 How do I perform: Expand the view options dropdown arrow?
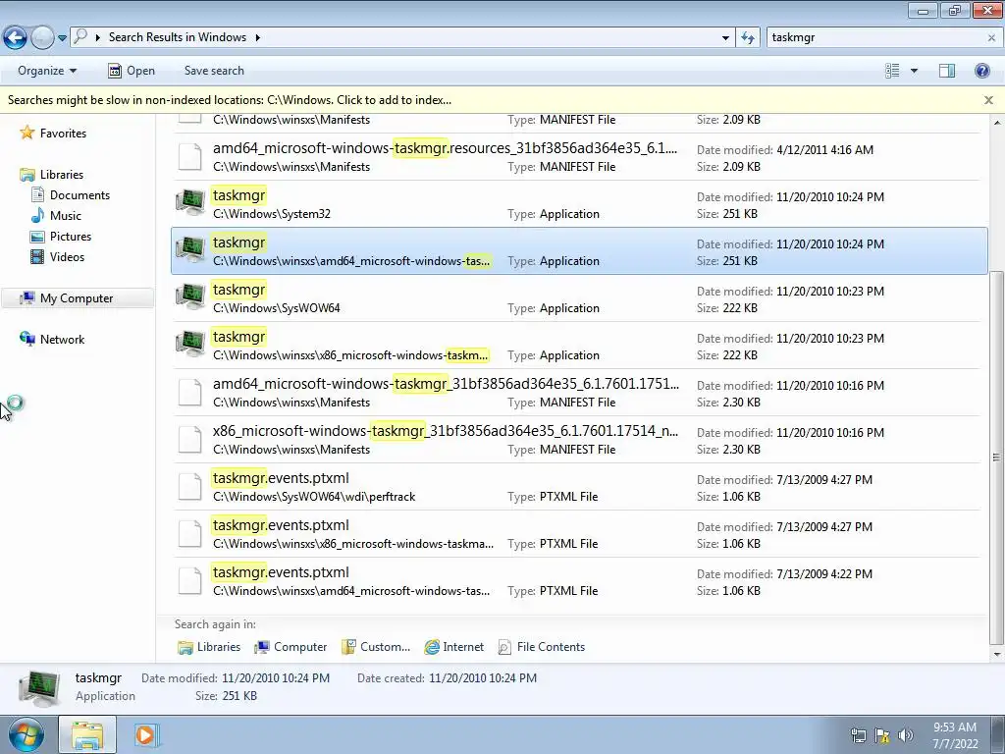point(914,71)
